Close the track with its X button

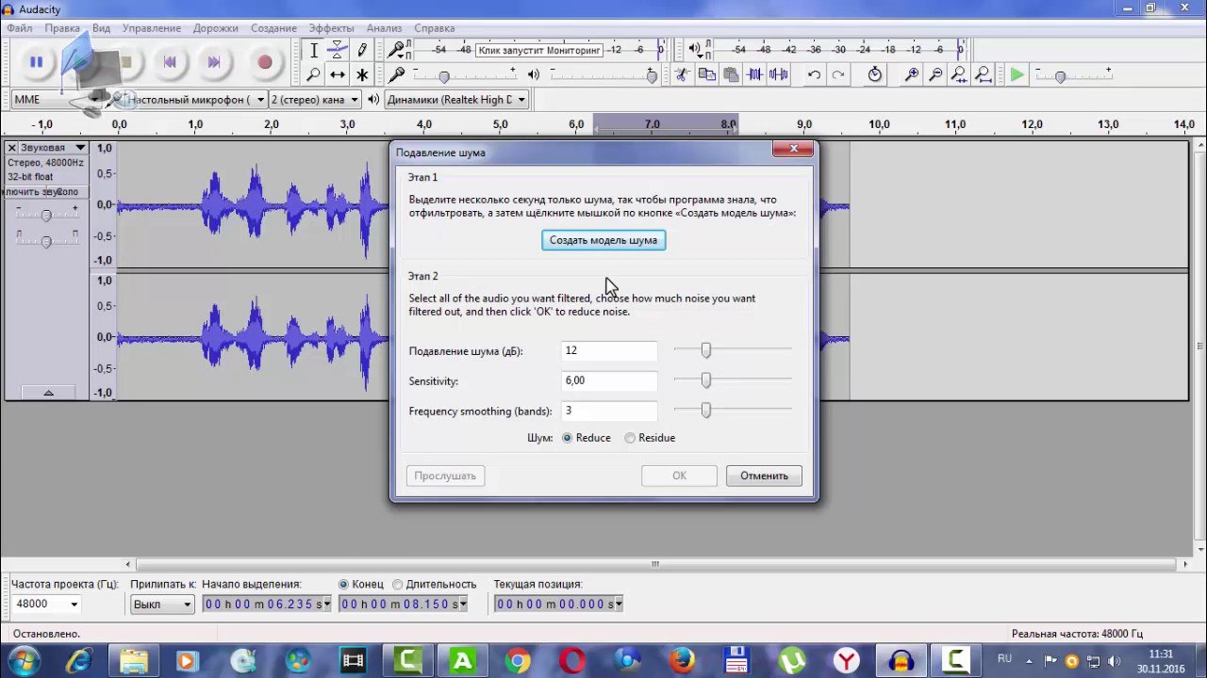click(x=12, y=148)
